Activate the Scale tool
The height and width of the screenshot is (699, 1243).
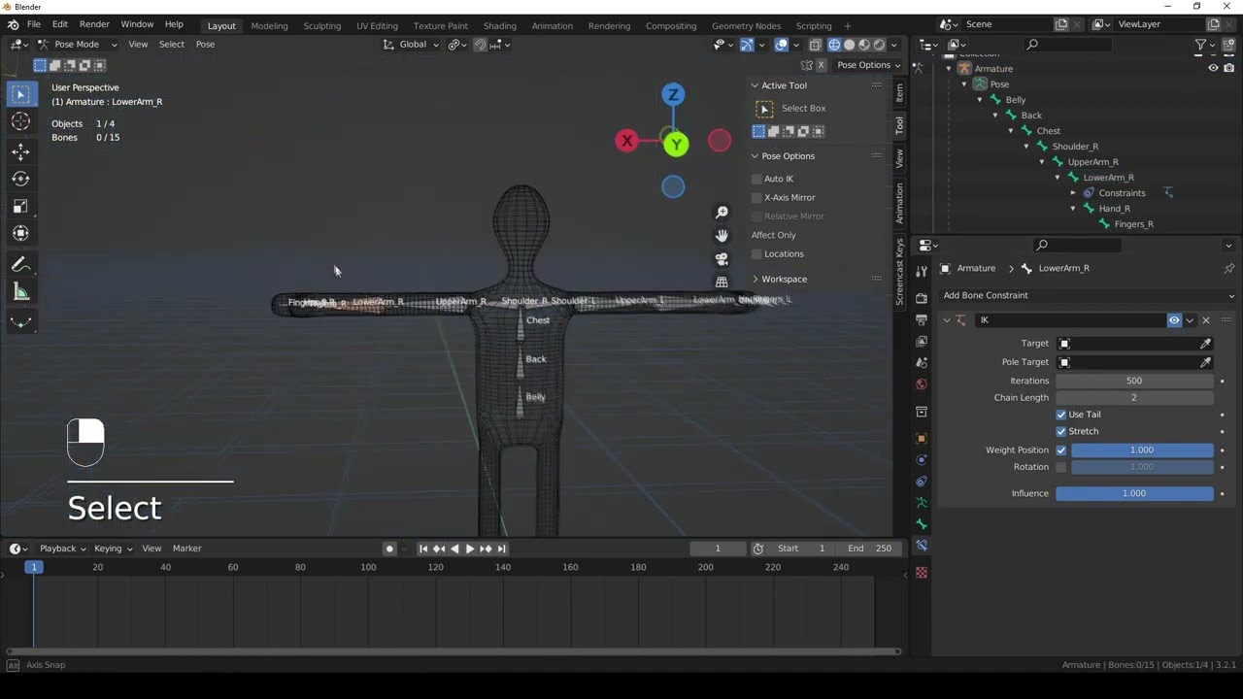pos(20,206)
